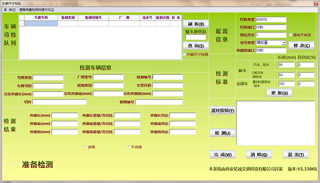320x183 pixels.
Task: Focus the 检测类别 info field
Action: [108, 85]
